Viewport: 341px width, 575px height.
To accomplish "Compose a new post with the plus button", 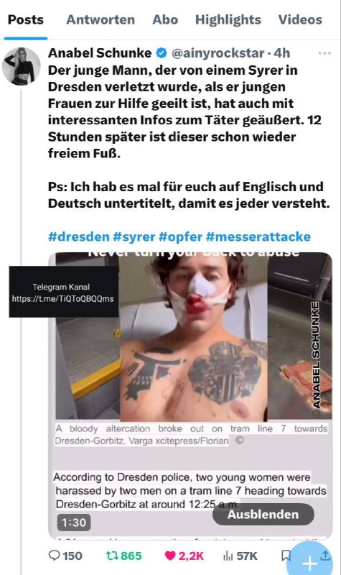I will pyautogui.click(x=310, y=563).
